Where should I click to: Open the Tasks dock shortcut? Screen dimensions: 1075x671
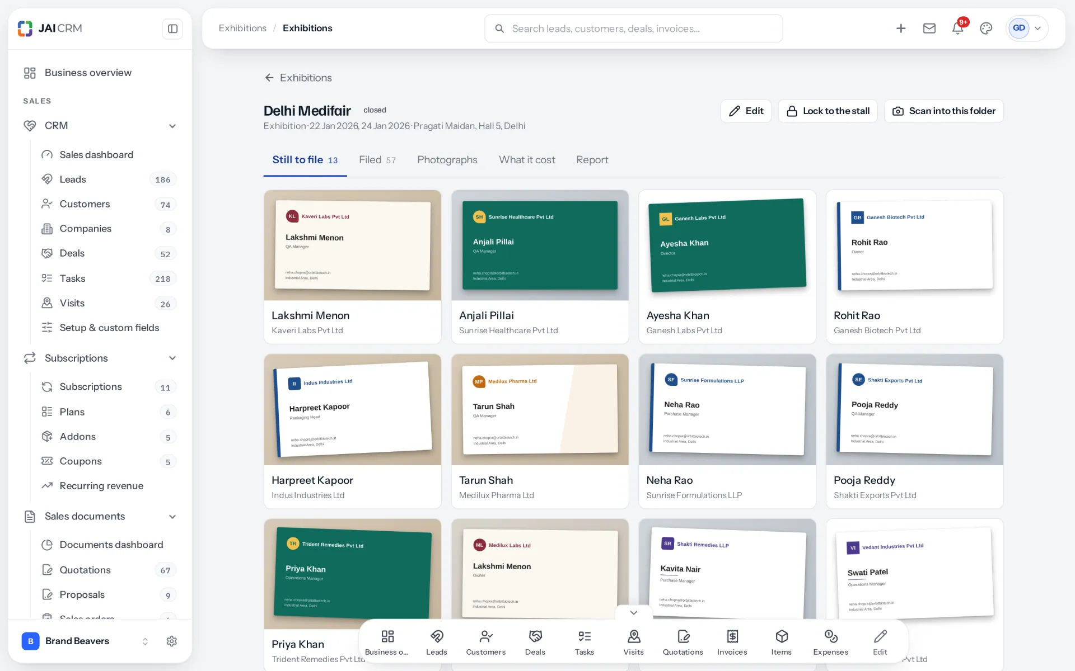(585, 642)
